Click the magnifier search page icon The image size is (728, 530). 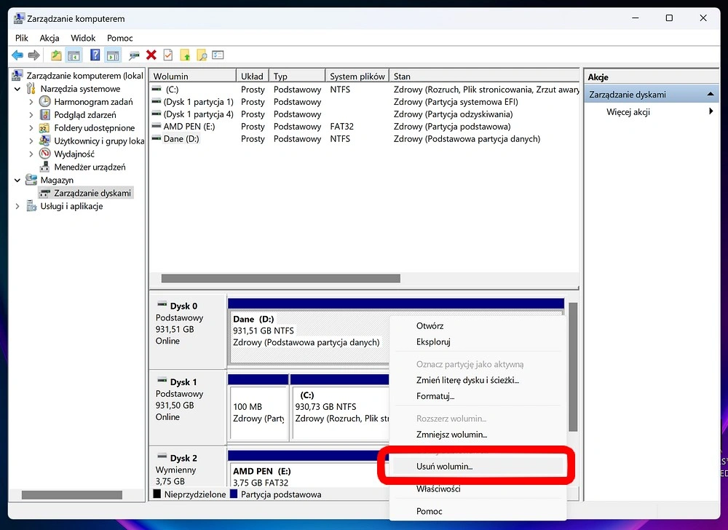coord(202,55)
